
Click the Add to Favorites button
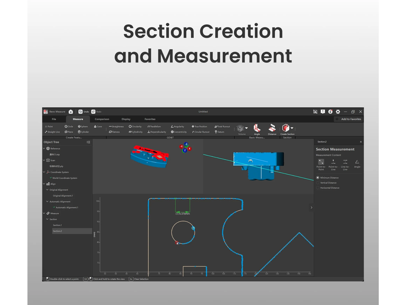(349, 119)
